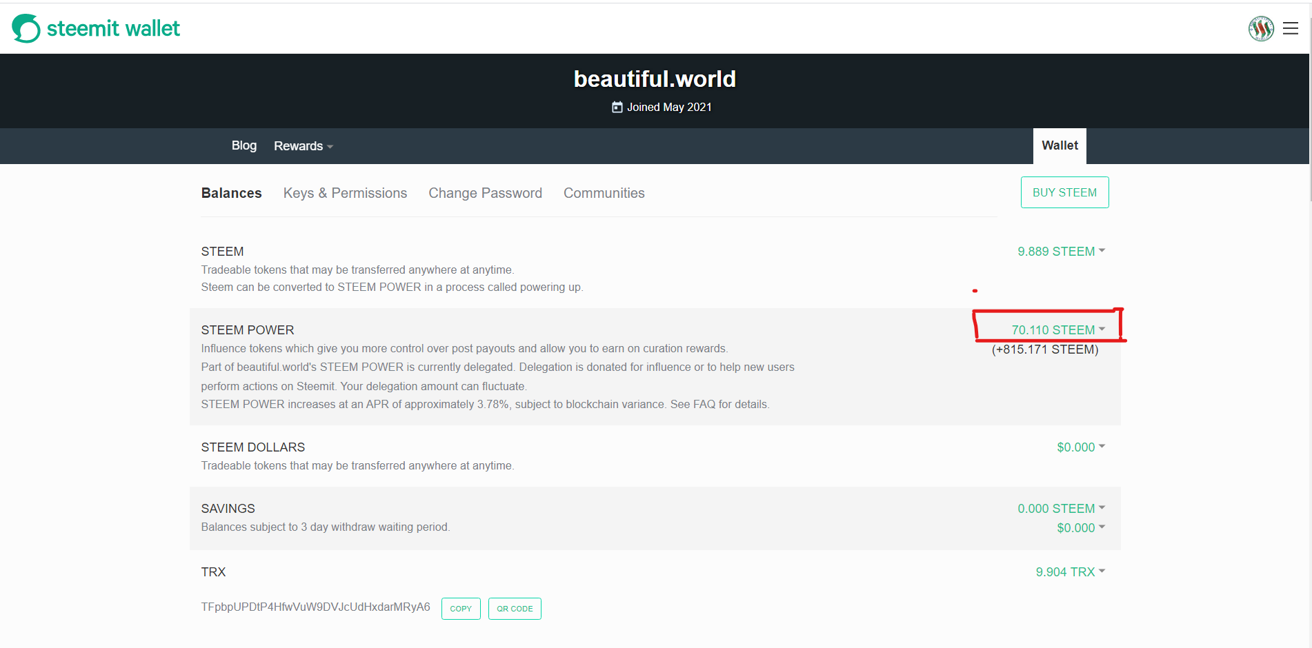Screen dimensions: 1312x648
Task: Click the STEEM POWER section heading
Action: tap(248, 330)
